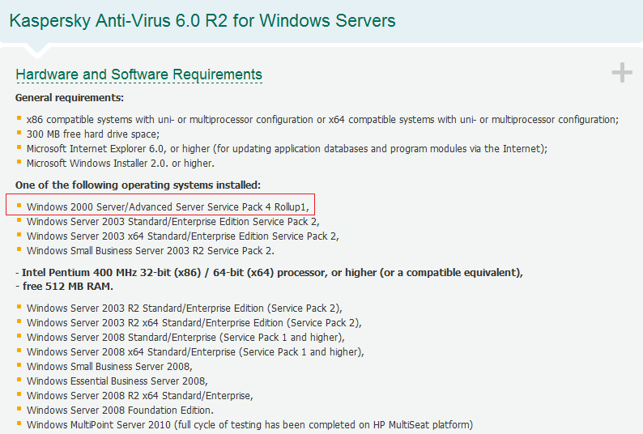Select 'Windows Server 2008 Foundation Edition.'

coord(120,411)
